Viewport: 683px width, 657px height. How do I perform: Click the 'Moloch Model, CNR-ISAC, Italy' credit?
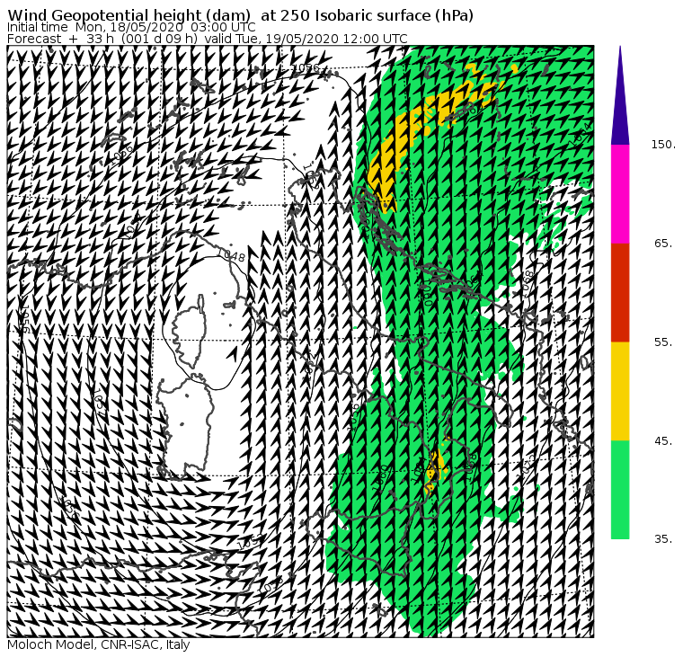coord(99,644)
